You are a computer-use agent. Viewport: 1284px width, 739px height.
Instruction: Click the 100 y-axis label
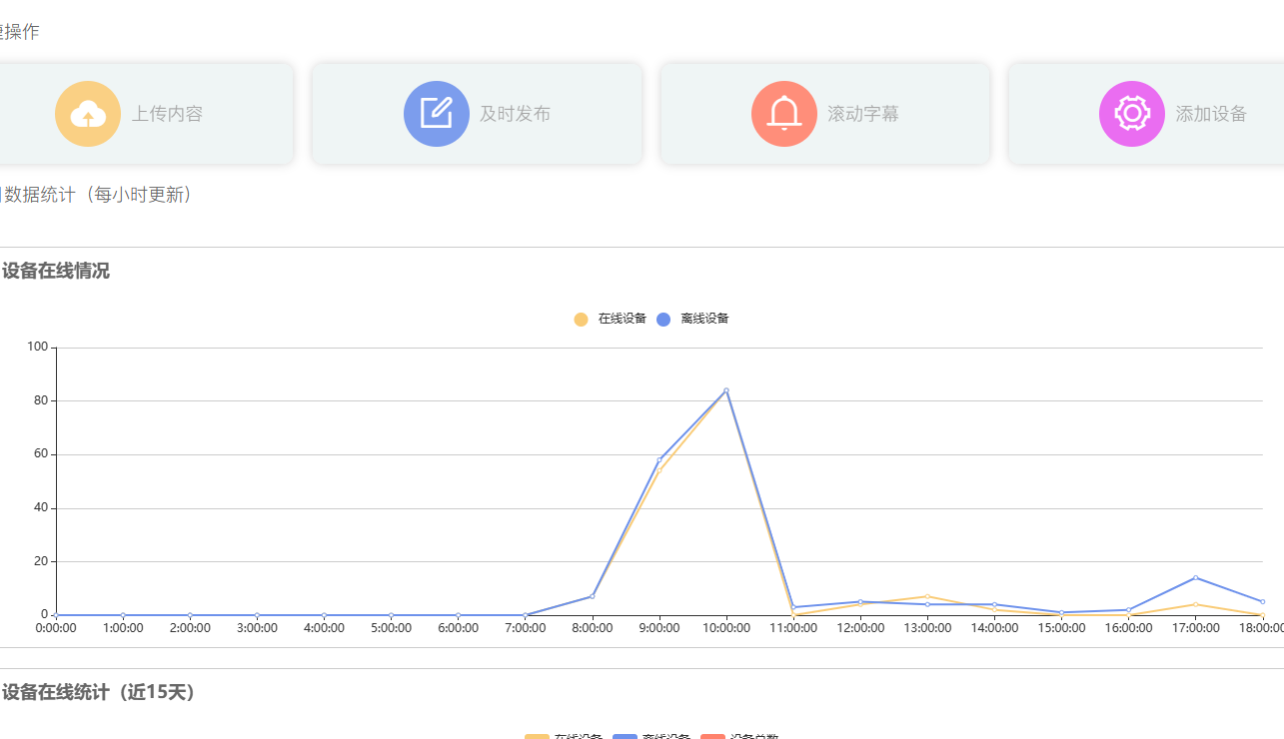pos(38,347)
